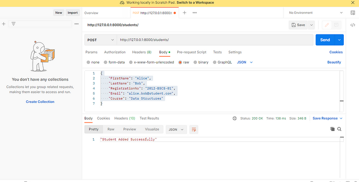Viewport: 359px width, 182px height.
Task: Open the network globe icon near Status
Action: pos(234,119)
